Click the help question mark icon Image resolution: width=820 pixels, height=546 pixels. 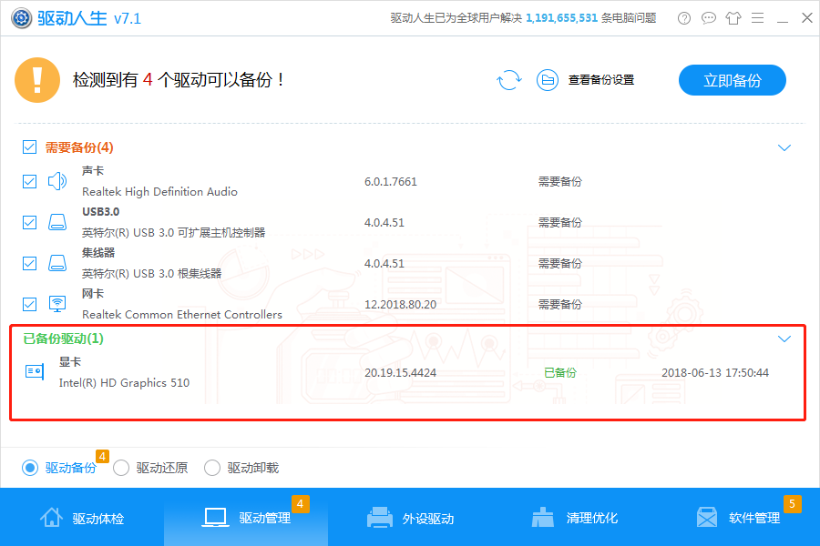click(683, 17)
